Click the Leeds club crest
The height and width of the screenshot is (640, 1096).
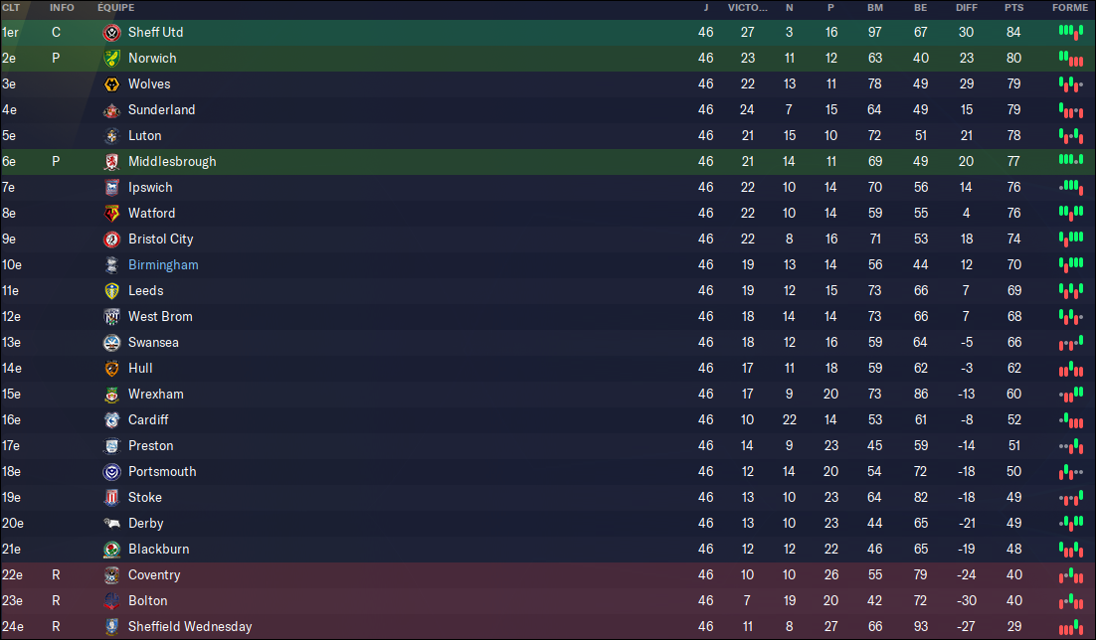111,290
